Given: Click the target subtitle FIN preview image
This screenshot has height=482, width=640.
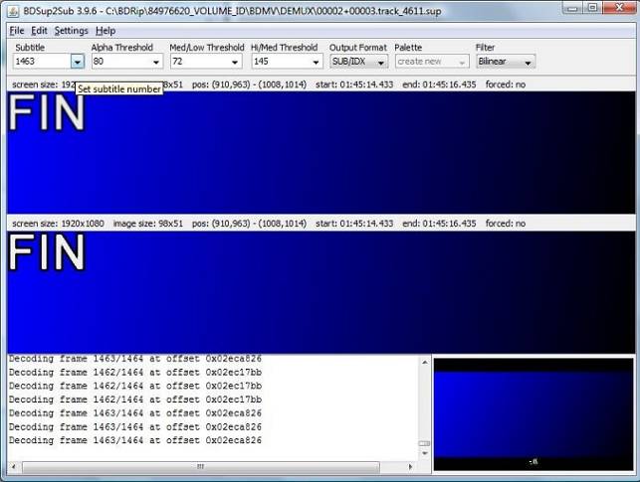Looking at the screenshot, I should pyautogui.click(x=320, y=292).
